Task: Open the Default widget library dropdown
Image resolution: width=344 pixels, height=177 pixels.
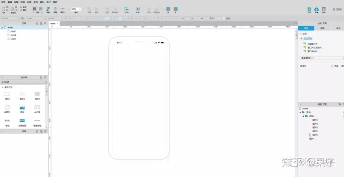Action: 24,82
